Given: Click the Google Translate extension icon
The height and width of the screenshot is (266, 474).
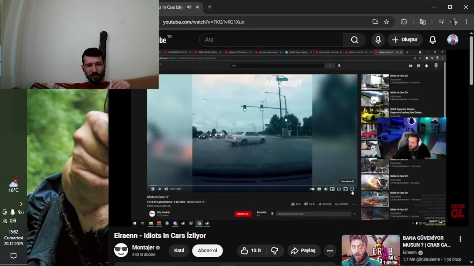Looking at the screenshot, I should pyautogui.click(x=423, y=22).
